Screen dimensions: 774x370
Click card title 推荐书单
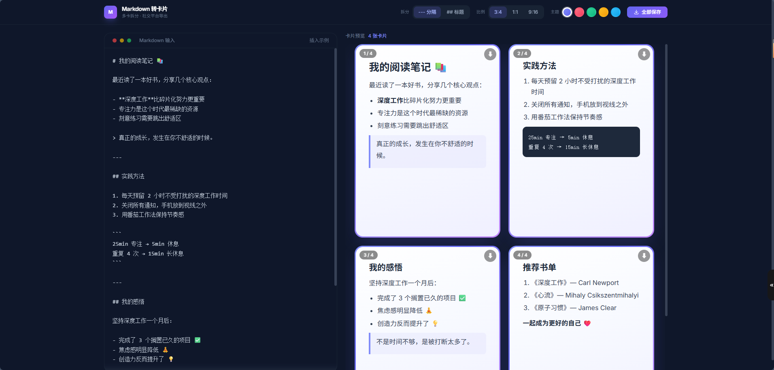click(x=539, y=267)
